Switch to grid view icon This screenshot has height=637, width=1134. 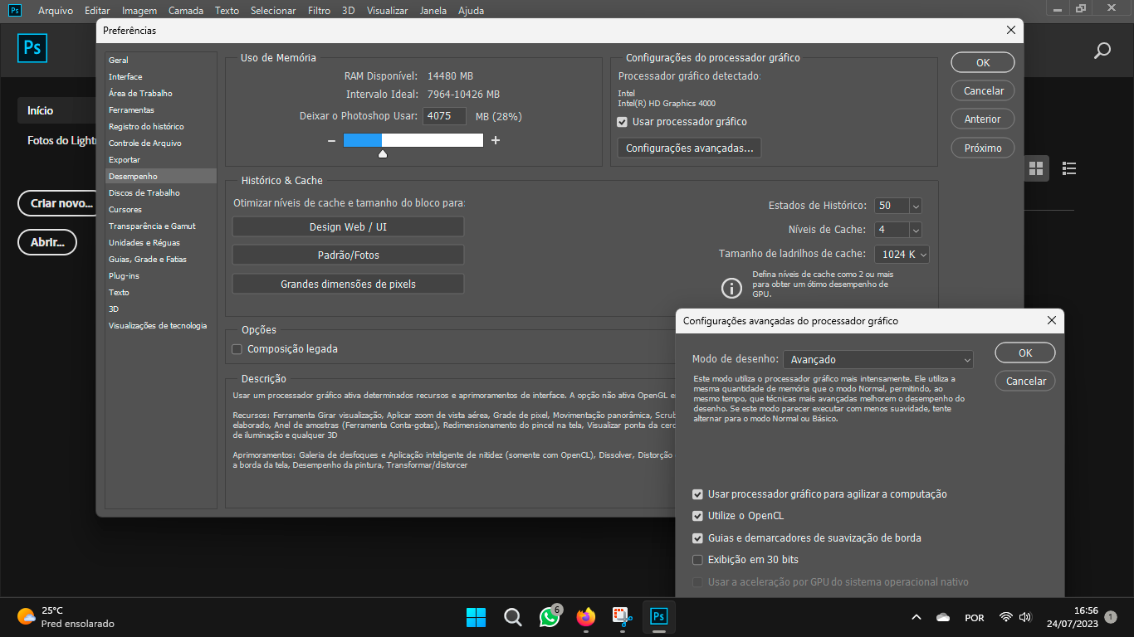click(x=1035, y=168)
